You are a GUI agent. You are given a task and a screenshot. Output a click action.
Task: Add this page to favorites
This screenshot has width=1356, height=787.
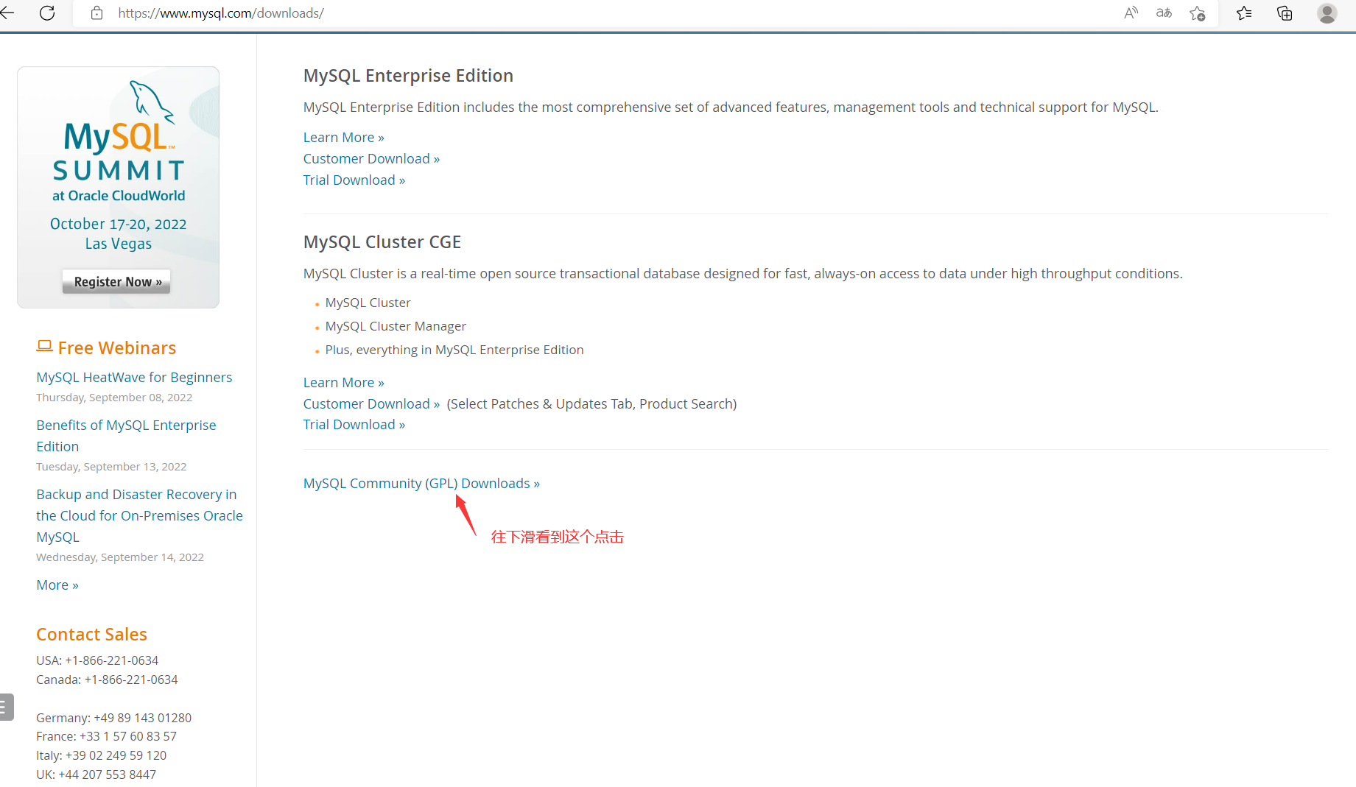1197,13
